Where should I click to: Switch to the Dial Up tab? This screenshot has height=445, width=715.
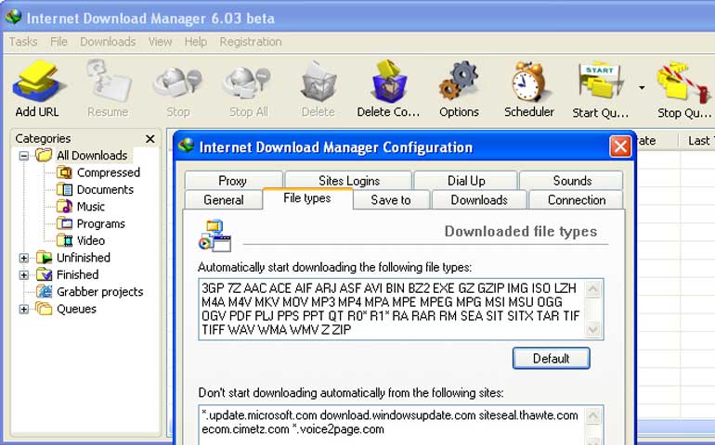click(x=466, y=181)
